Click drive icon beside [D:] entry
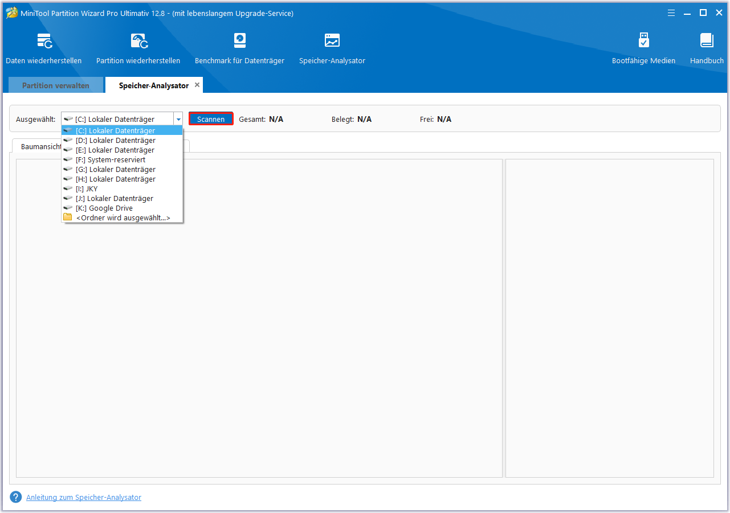Image resolution: width=730 pixels, height=513 pixels. (x=68, y=140)
